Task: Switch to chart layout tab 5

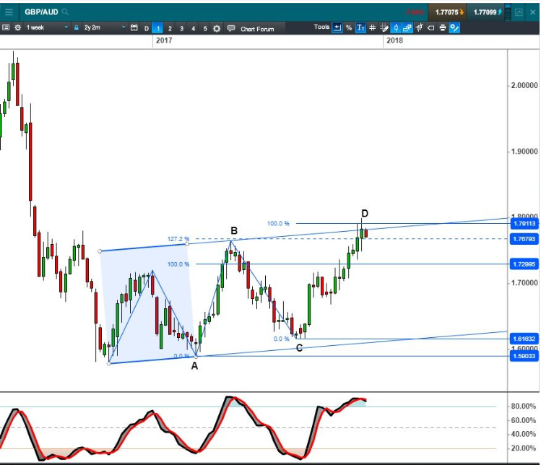Action: coord(205,28)
